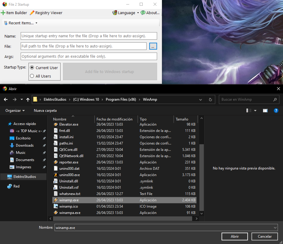The height and width of the screenshot is (244, 283).
Task: Select Documents in the sidebar
Action: click(25, 160)
